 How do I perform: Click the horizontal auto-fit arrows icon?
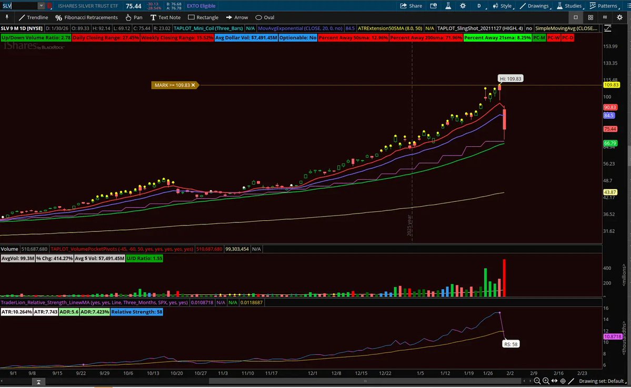(x=555, y=381)
